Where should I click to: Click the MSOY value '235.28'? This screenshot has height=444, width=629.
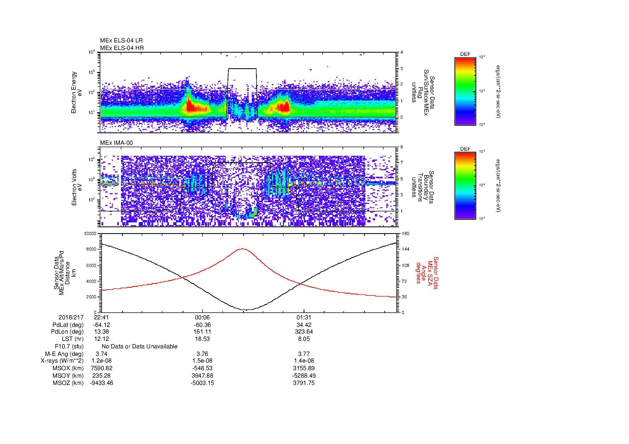[102, 376]
